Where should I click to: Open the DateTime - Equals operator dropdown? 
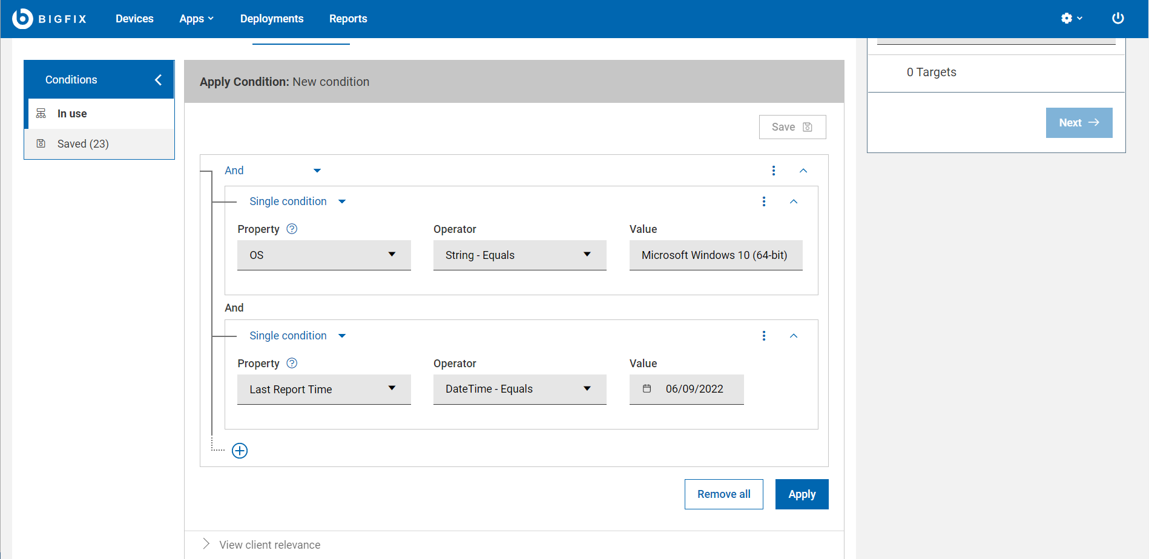click(x=519, y=389)
